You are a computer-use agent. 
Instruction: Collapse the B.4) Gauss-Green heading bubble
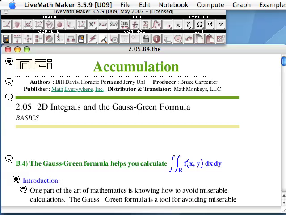(9, 159)
